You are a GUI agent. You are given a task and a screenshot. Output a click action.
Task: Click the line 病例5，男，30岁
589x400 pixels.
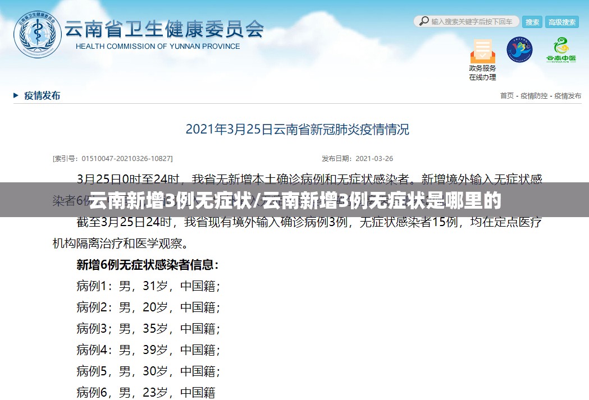[148, 371]
